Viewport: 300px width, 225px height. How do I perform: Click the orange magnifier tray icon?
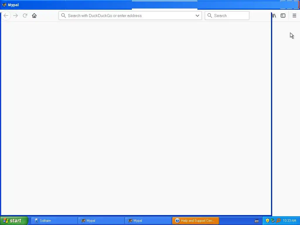278,221
